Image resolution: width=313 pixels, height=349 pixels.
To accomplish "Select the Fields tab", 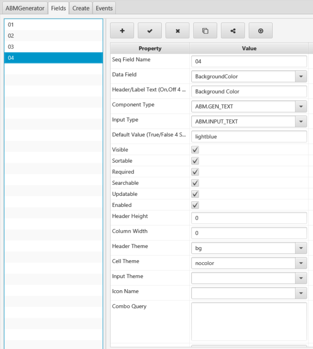I will [59, 8].
